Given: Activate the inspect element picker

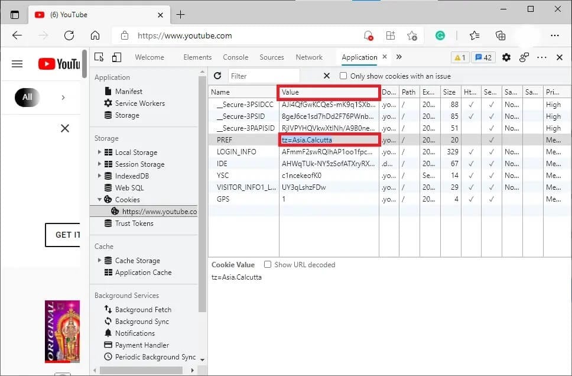Looking at the screenshot, I should point(99,57).
